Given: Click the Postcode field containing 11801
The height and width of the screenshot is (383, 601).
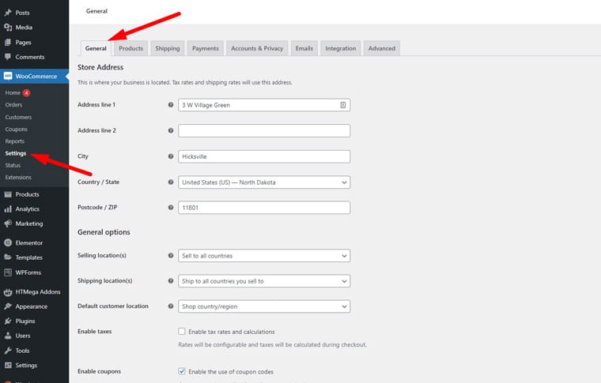Looking at the screenshot, I should click(x=264, y=208).
